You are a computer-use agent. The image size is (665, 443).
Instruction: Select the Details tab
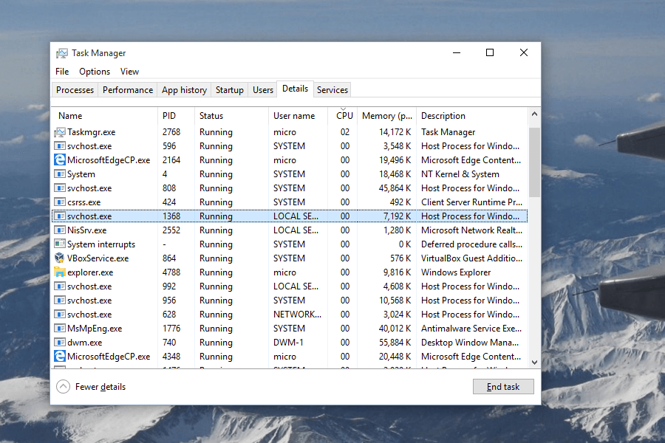tap(295, 89)
